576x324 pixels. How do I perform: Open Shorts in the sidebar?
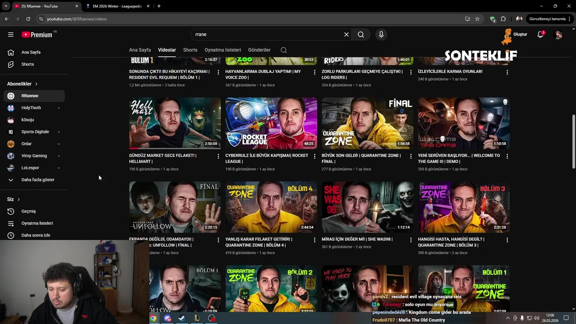pyautogui.click(x=34, y=64)
